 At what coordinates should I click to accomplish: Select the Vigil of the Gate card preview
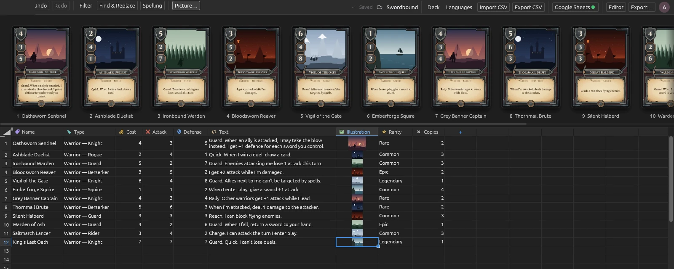(321, 67)
